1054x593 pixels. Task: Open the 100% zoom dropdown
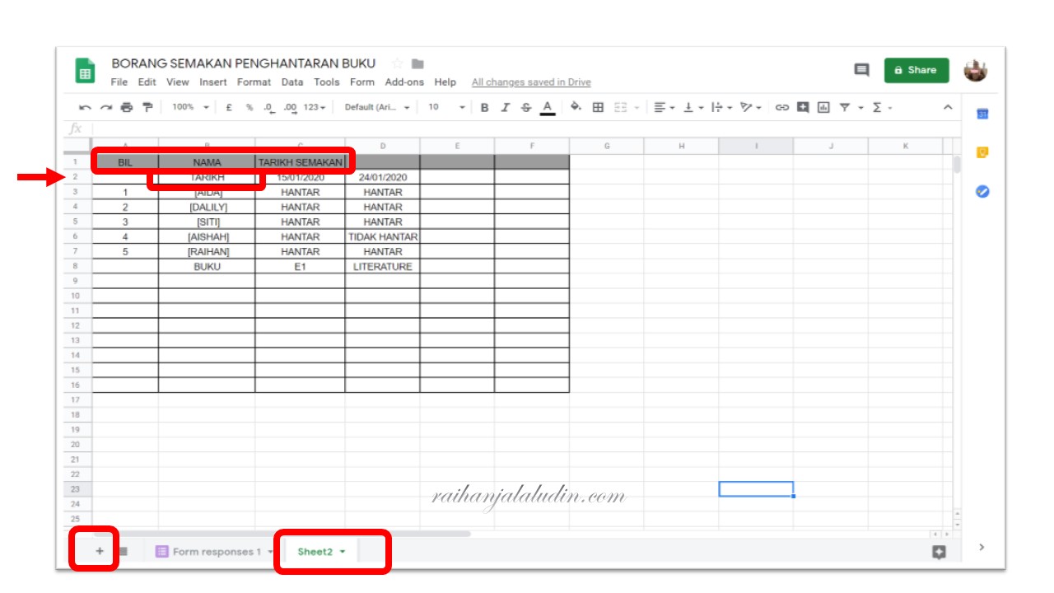(x=190, y=107)
